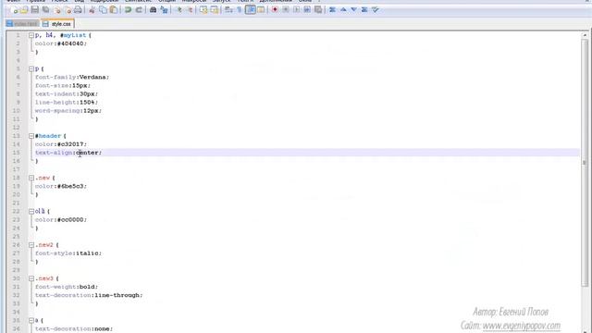Save the current file with the floppy icon
The height and width of the screenshot is (333, 592).
pyautogui.click(x=35, y=10)
